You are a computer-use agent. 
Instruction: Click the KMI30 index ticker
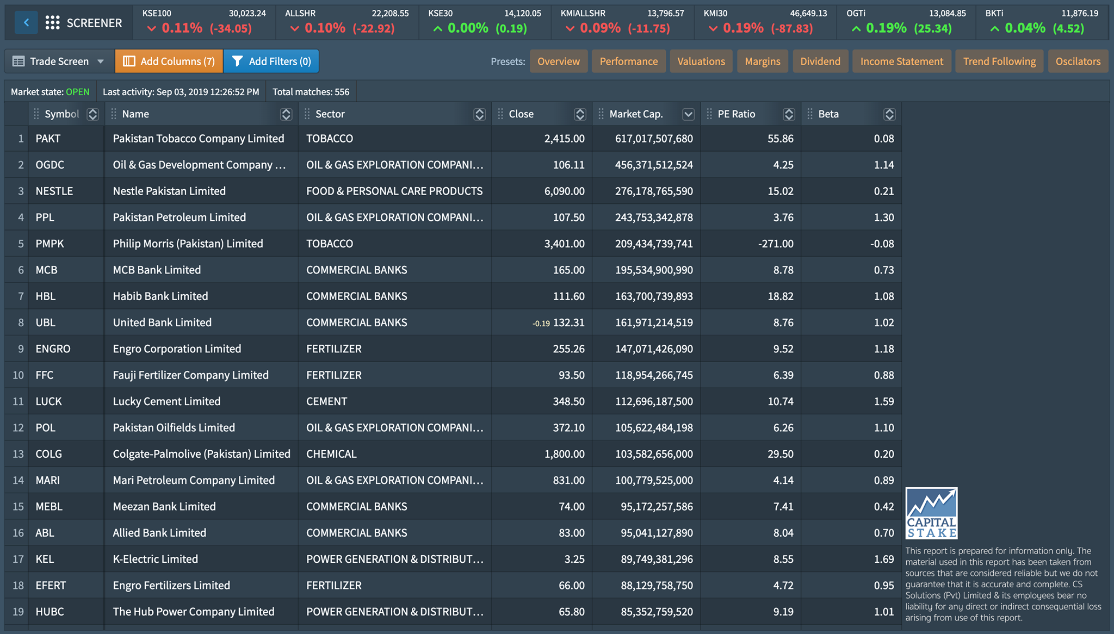coord(765,22)
